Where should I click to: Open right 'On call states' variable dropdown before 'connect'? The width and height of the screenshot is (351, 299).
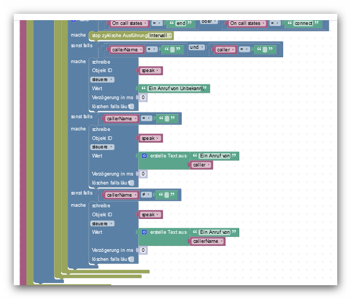tap(247, 23)
